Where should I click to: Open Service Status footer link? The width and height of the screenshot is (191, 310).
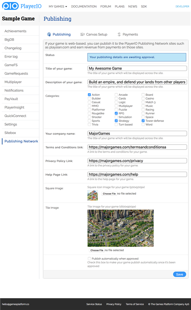(94, 304)
